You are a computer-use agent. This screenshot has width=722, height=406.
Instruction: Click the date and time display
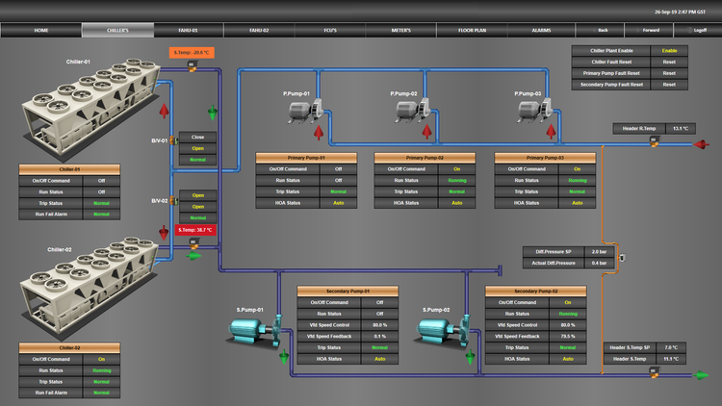pyautogui.click(x=680, y=12)
